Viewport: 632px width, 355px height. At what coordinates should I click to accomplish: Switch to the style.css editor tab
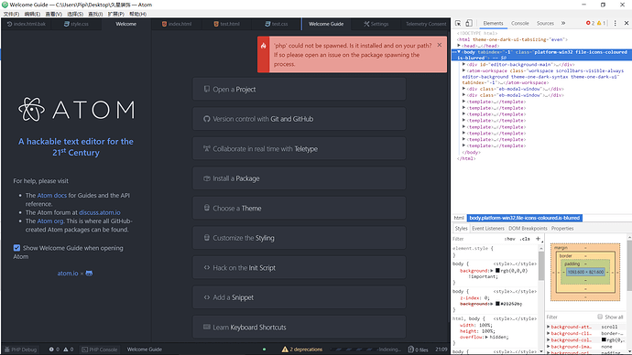pyautogui.click(x=76, y=24)
